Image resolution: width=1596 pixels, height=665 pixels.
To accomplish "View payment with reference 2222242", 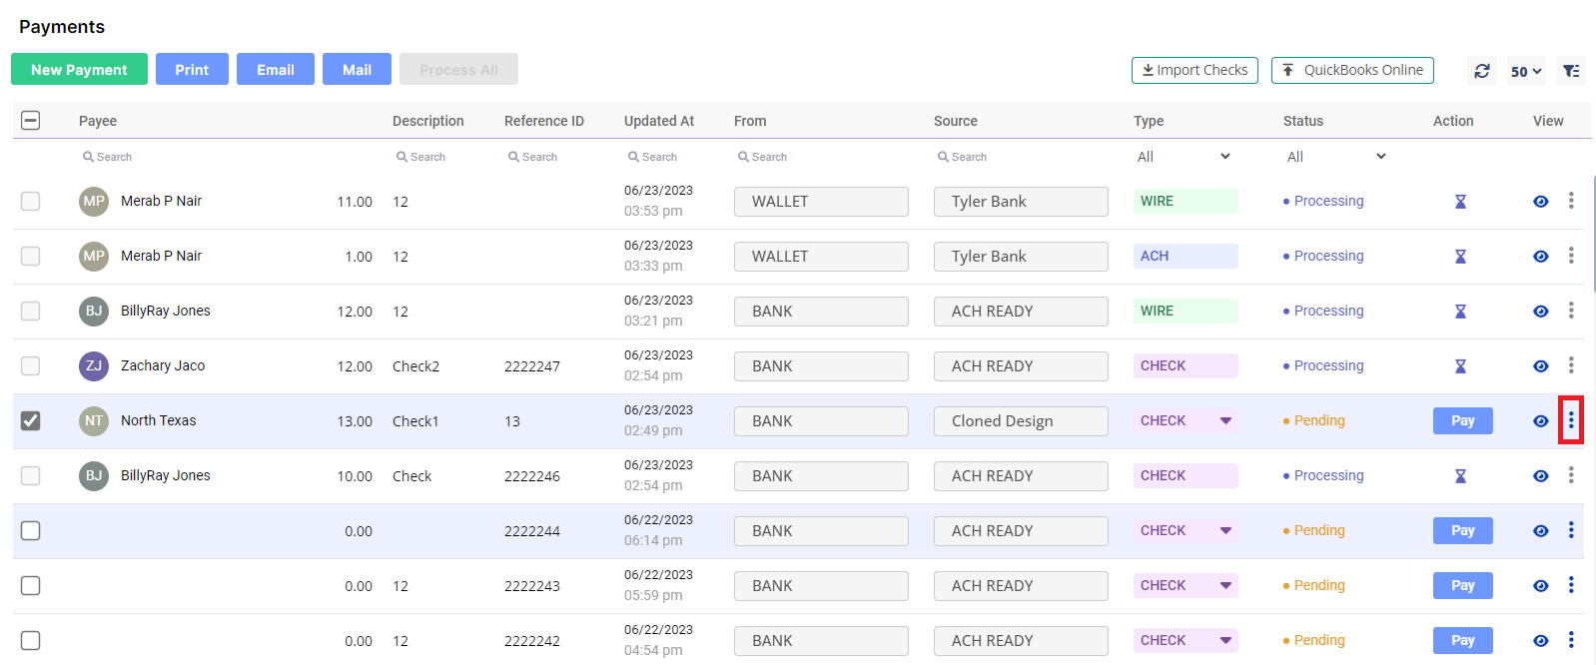I will 1541,641.
